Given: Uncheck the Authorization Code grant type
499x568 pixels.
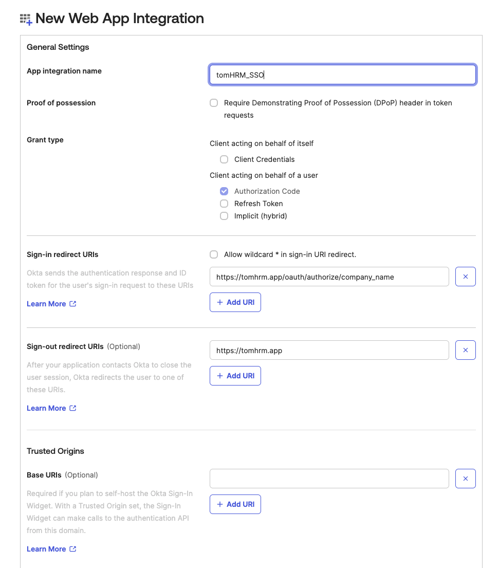Looking at the screenshot, I should (224, 191).
